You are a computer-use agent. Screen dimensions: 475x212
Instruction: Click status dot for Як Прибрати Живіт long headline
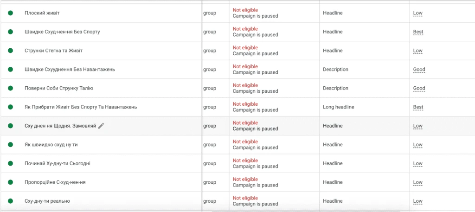[x=10, y=107]
